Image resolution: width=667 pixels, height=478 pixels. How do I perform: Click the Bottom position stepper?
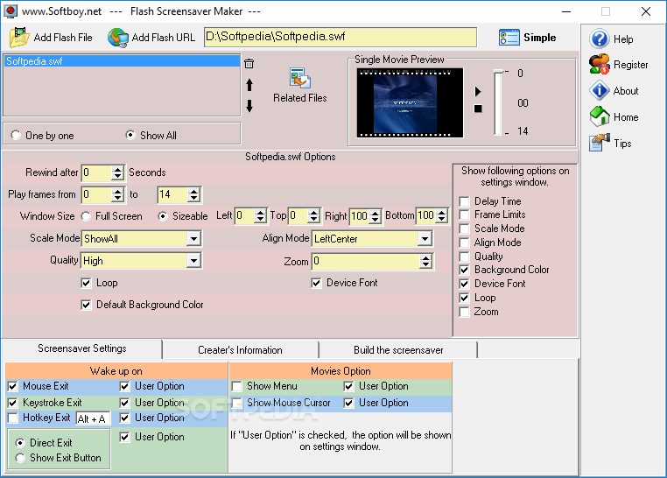pos(442,216)
